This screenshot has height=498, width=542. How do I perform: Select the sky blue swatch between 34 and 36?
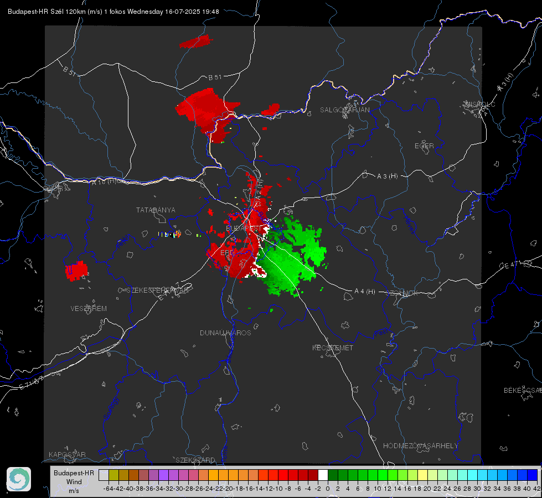pos(502,475)
